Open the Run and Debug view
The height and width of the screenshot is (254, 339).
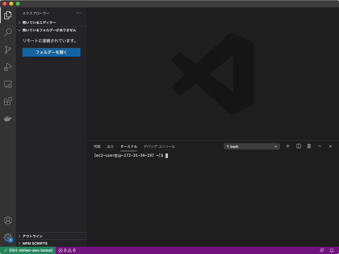pos(8,67)
